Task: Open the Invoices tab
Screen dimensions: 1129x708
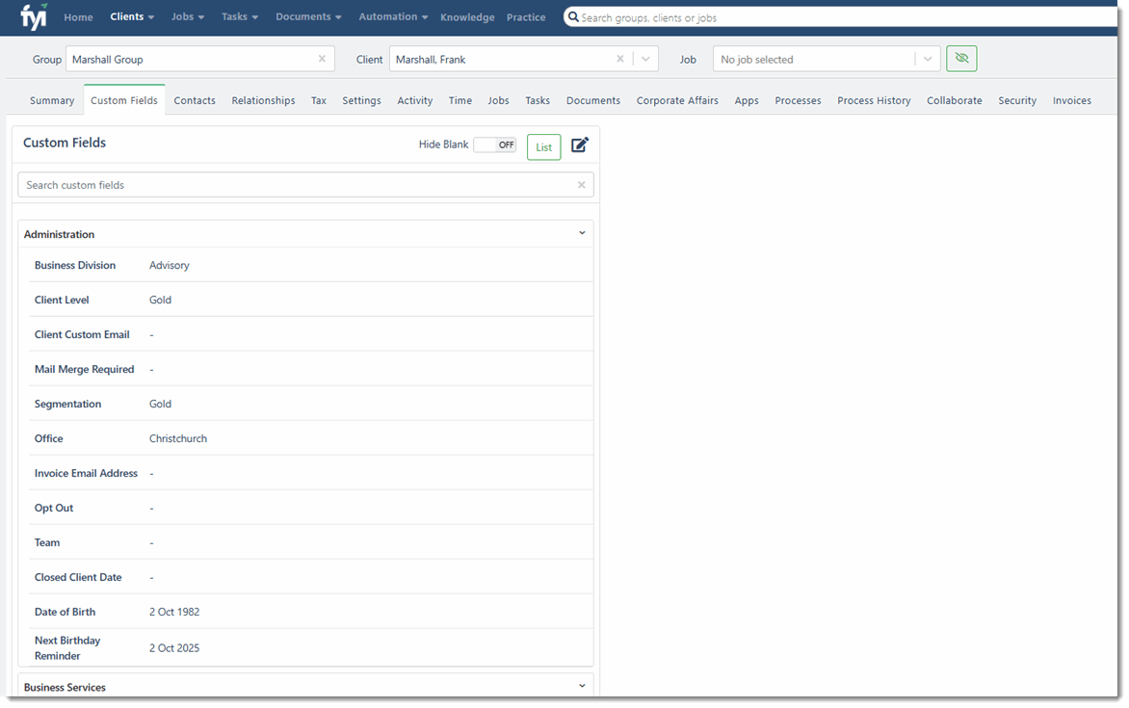Action: 1071,101
